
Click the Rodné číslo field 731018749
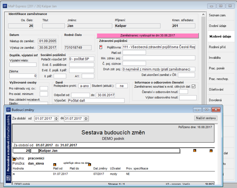(x=78, y=48)
